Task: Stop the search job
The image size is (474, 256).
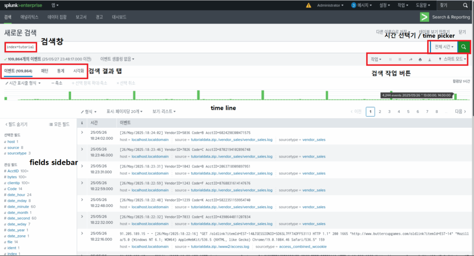Action: tap(400, 60)
